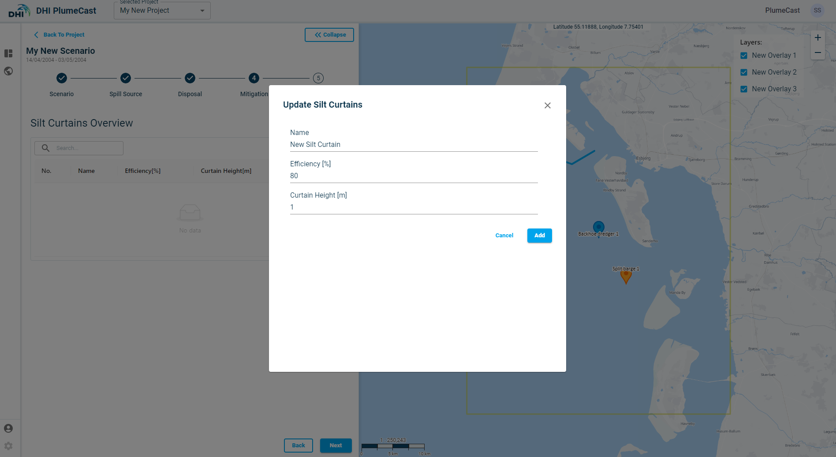Open the user account icon at bottom left
The width and height of the screenshot is (836, 457).
pos(8,428)
